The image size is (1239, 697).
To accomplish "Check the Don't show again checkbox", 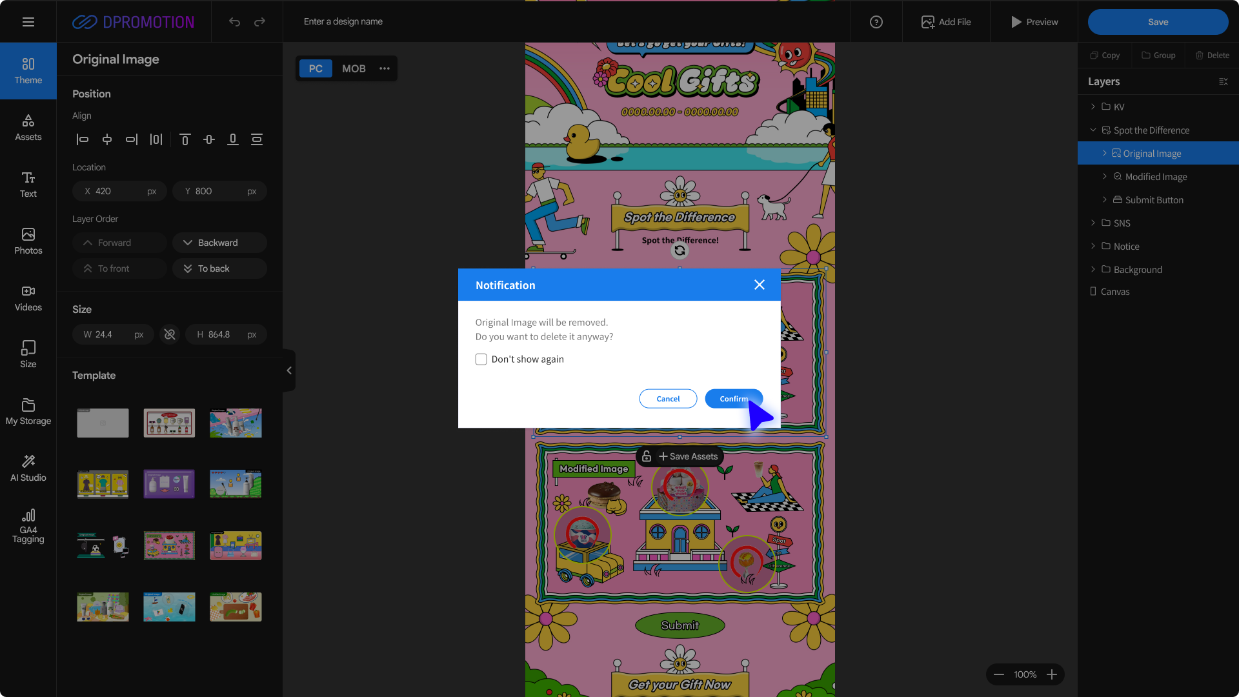I will click(481, 359).
